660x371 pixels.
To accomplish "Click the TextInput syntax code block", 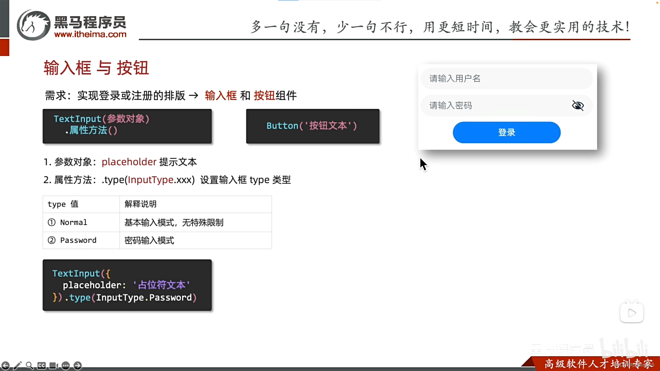I will pyautogui.click(x=127, y=126).
